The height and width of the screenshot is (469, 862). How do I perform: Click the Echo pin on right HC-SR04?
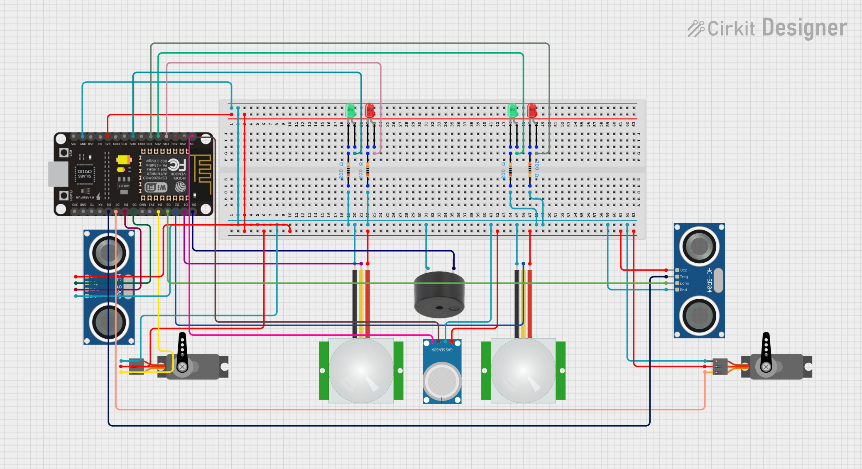677,283
